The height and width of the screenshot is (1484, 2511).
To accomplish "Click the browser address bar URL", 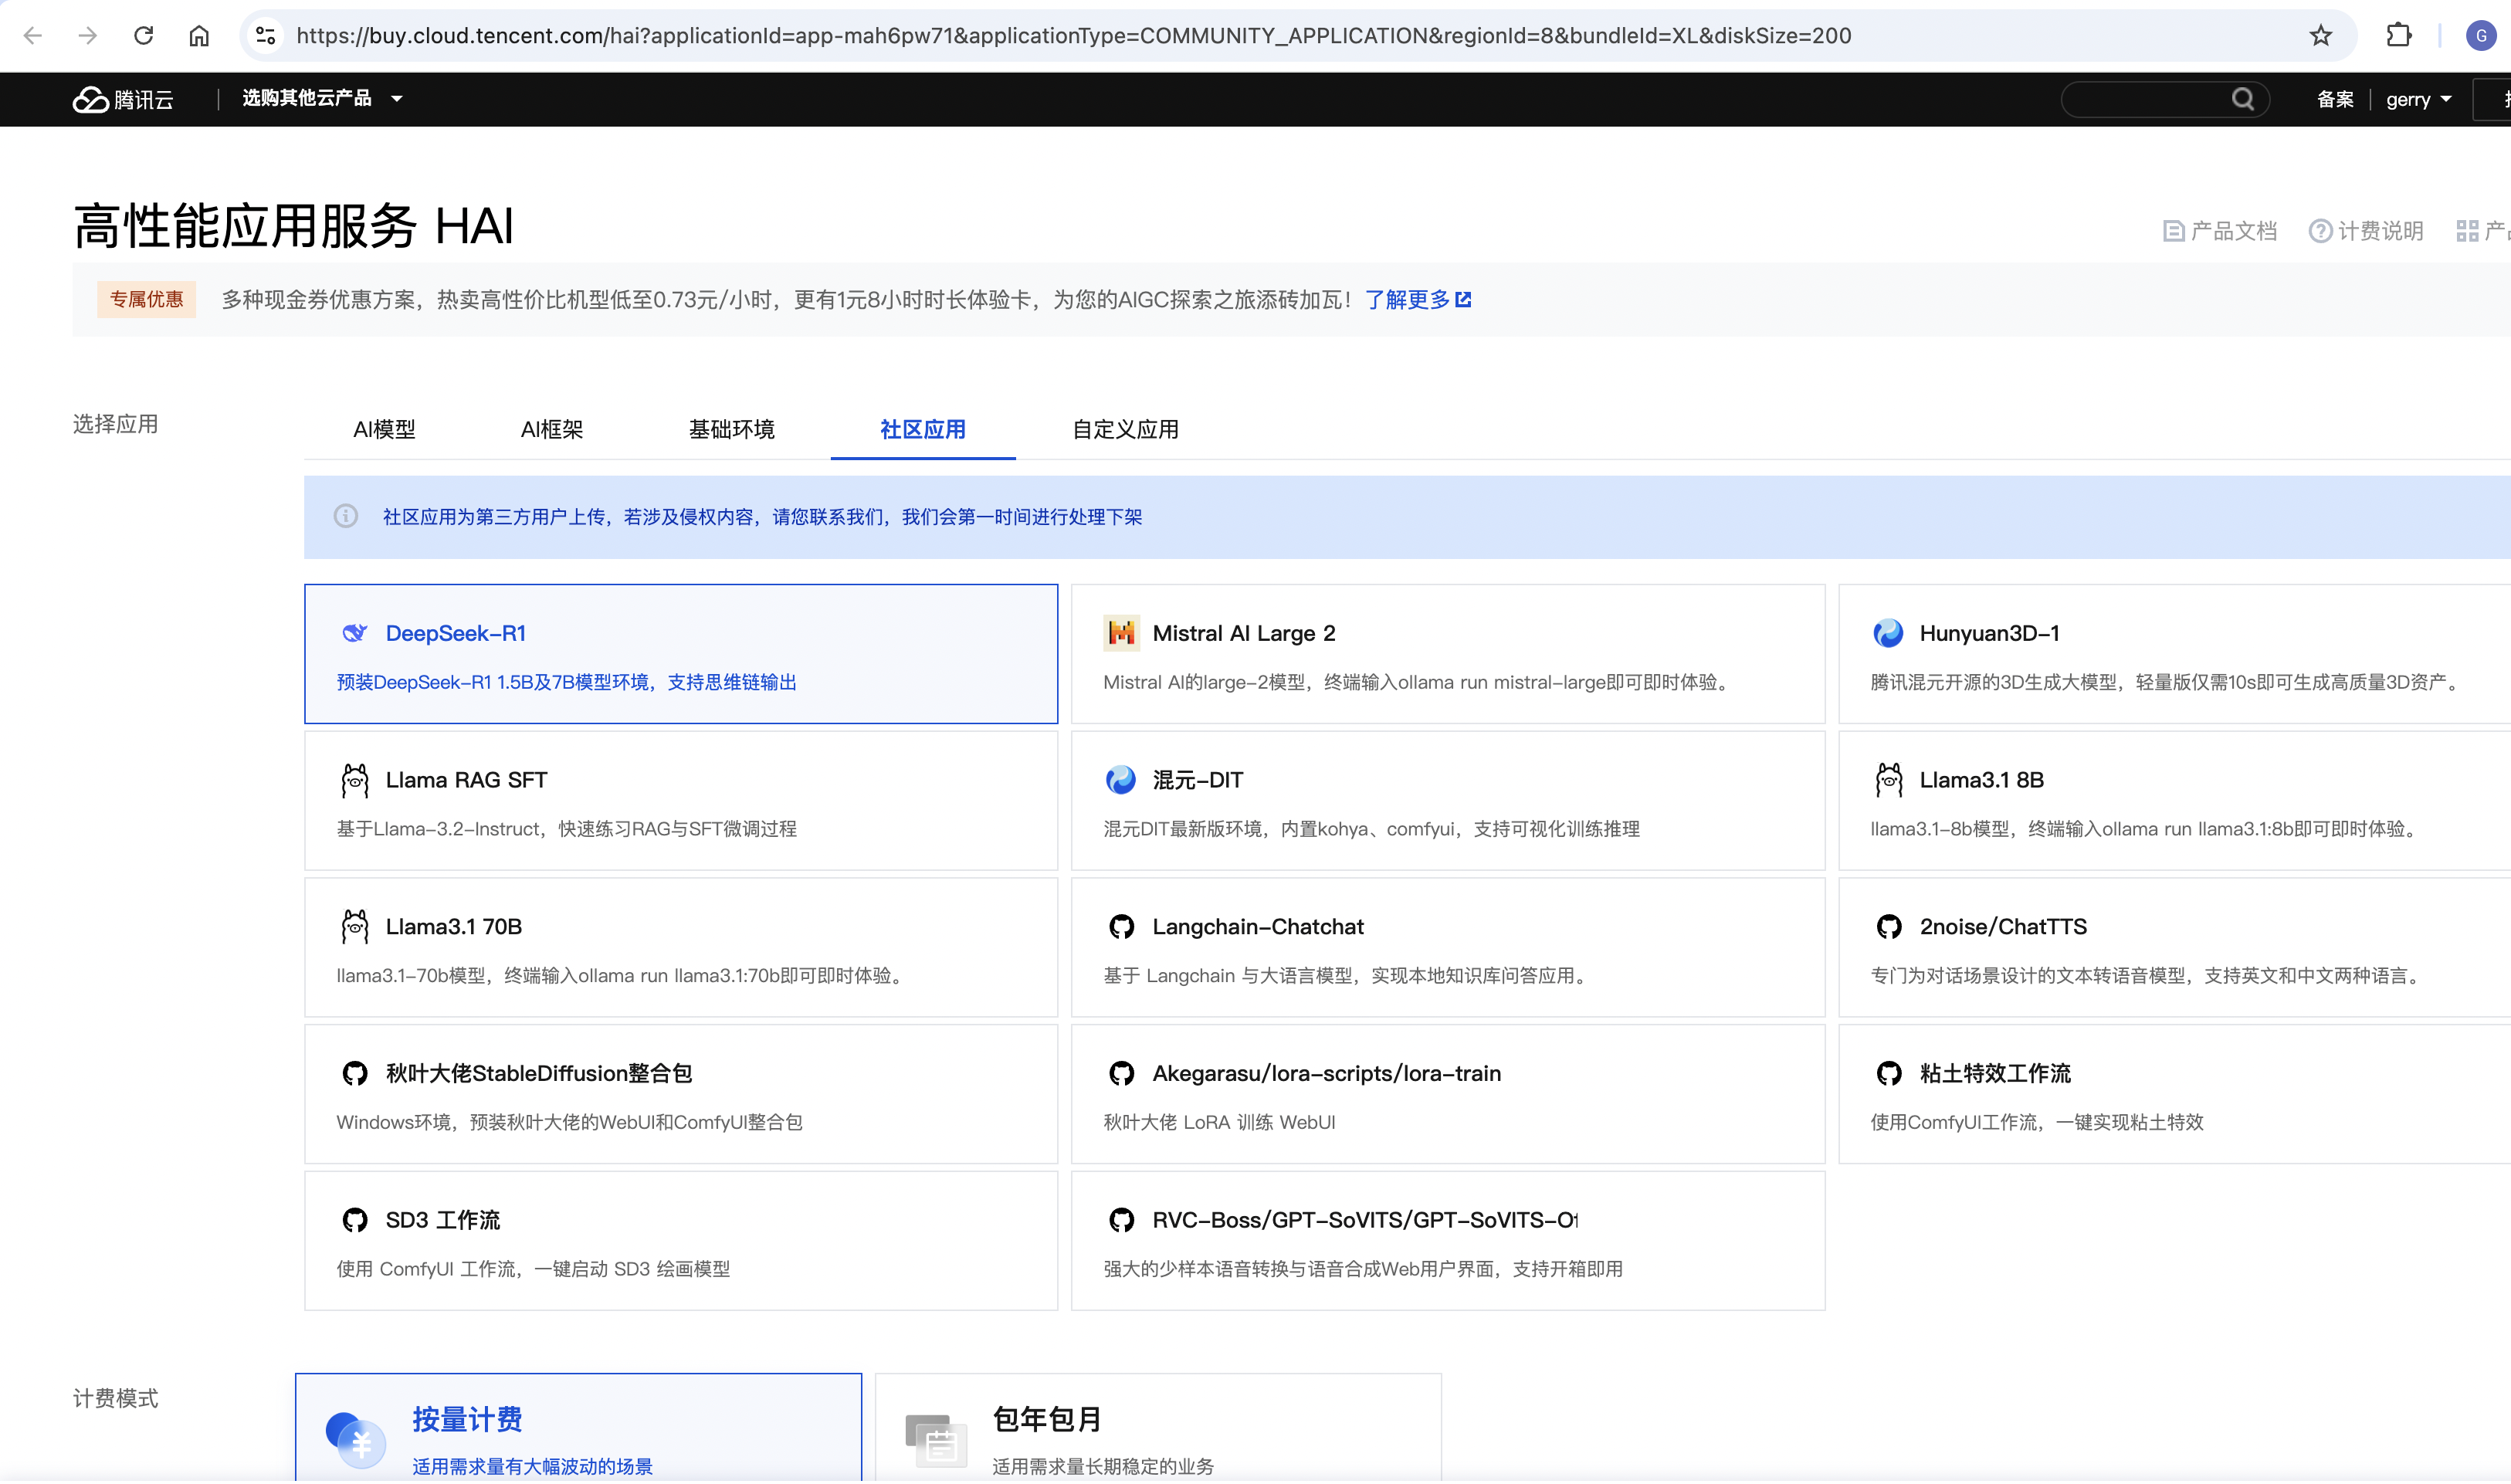I will tap(1074, 36).
